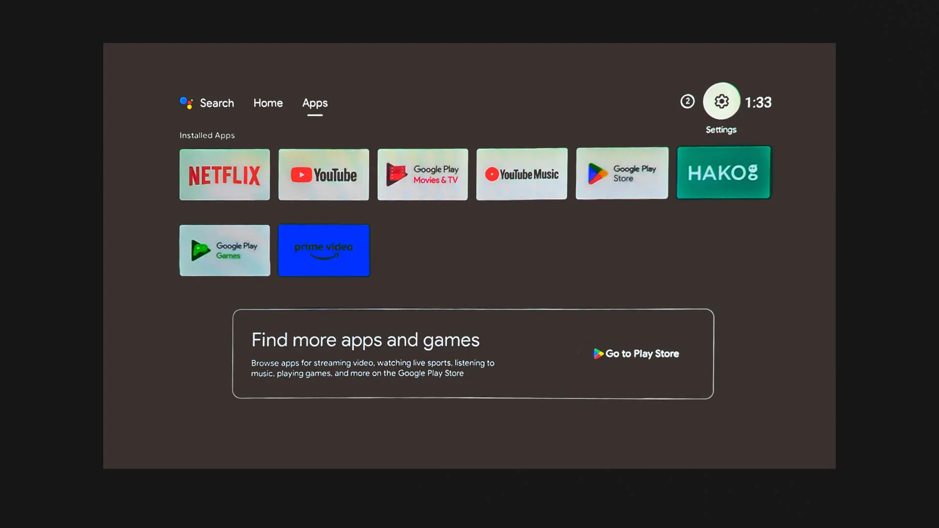The height and width of the screenshot is (528, 939).
Task: Launch the HAKO app tile
Action: pos(724,173)
